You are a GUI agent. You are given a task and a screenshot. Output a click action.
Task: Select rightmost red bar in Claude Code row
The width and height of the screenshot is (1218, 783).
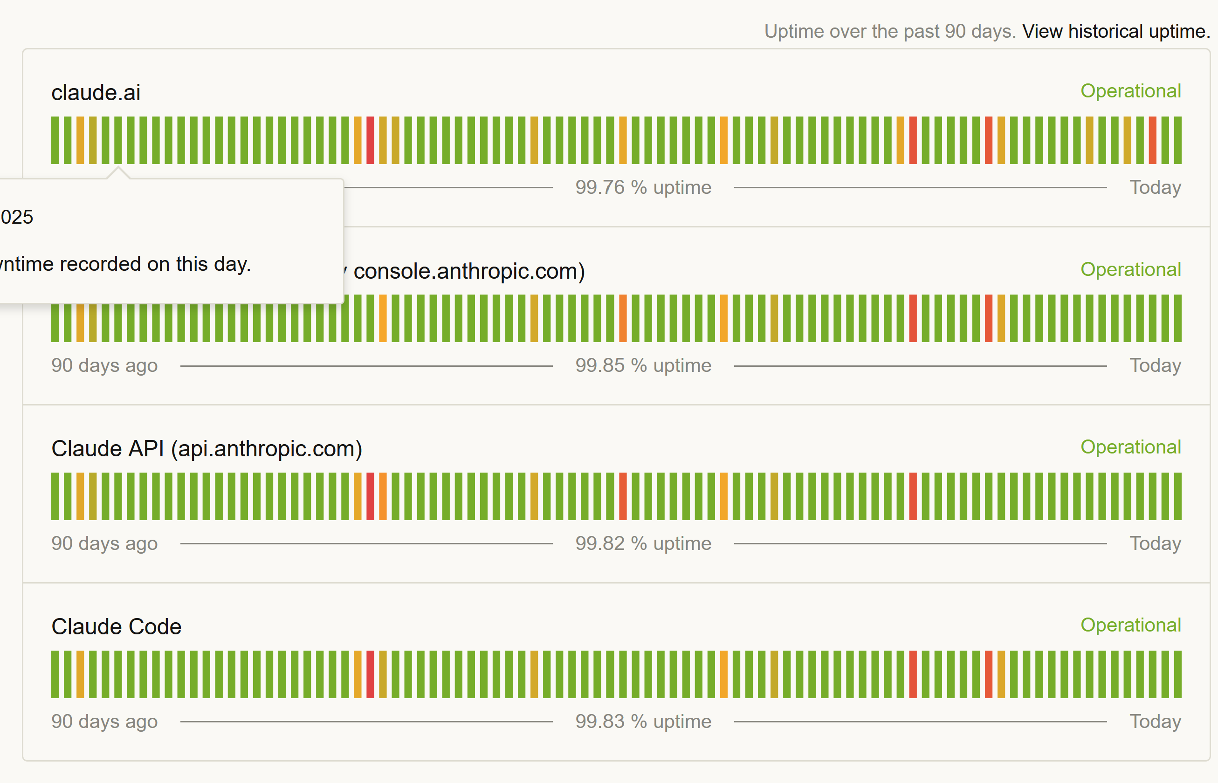989,674
